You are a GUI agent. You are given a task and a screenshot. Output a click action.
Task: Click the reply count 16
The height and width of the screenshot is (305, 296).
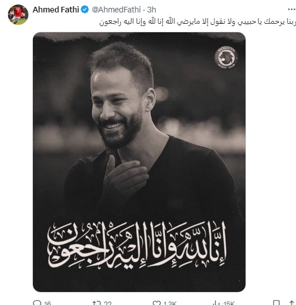(48, 303)
